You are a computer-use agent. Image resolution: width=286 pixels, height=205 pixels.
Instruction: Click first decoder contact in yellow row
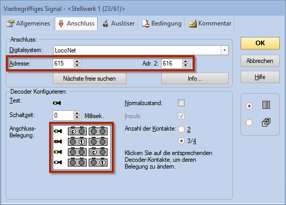coord(73,152)
